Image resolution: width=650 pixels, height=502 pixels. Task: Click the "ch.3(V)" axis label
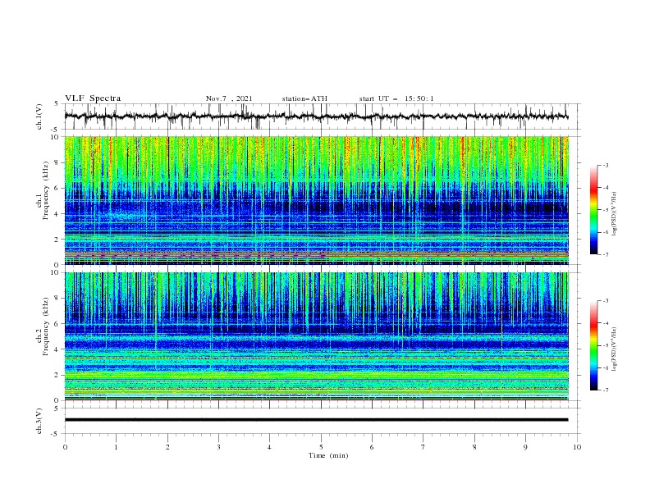[x=39, y=421]
